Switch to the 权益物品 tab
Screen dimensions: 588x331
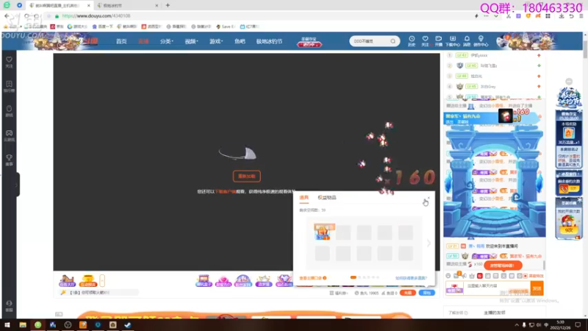(326, 197)
